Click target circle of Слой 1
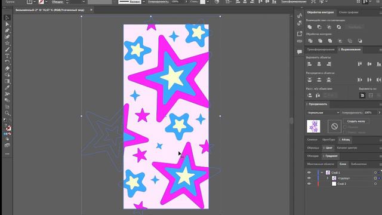Viewport: 382px width, 215px height. click(x=375, y=173)
